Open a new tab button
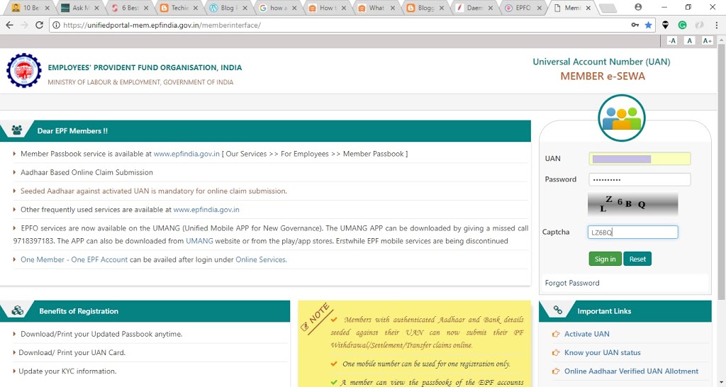Screen dimensions: 726x387 [608, 8]
